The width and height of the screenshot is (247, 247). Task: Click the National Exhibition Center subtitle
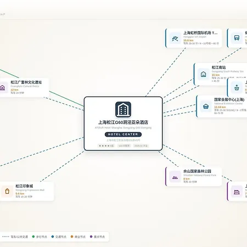point(228,104)
